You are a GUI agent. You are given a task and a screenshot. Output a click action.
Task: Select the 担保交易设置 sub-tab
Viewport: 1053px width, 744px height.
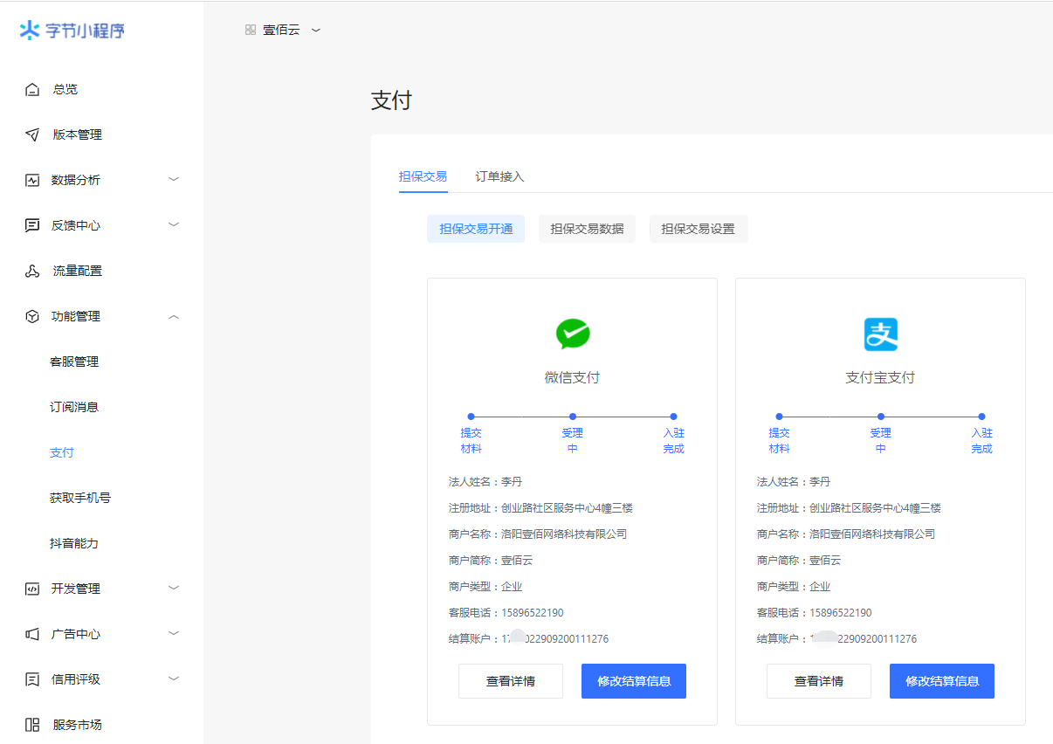(x=699, y=229)
